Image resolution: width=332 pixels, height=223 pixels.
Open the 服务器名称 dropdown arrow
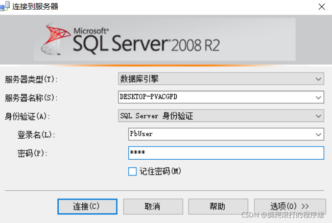(x=318, y=97)
